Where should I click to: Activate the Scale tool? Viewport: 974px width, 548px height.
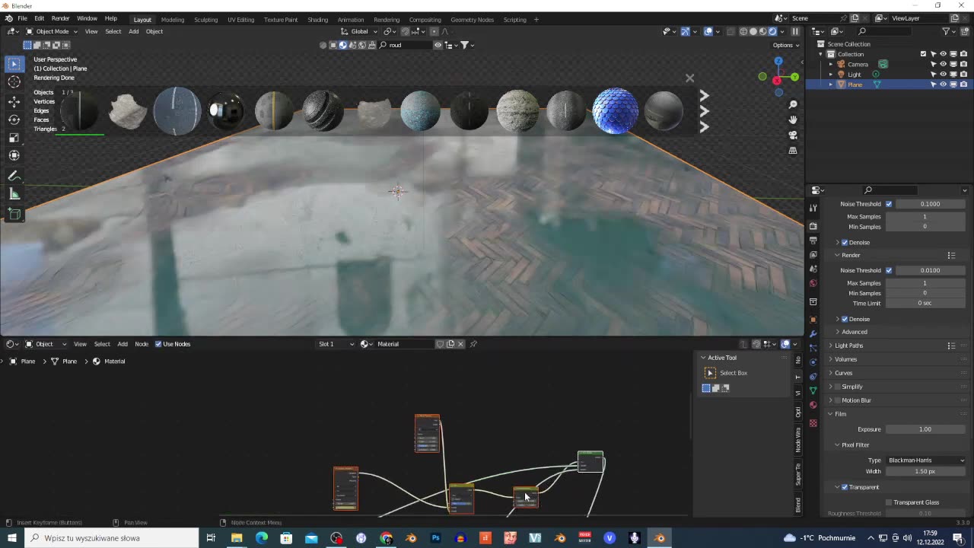(x=14, y=138)
